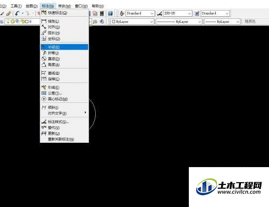Select the Override (替代) icon
Viewport: 269px width, 207px height.
point(44,128)
